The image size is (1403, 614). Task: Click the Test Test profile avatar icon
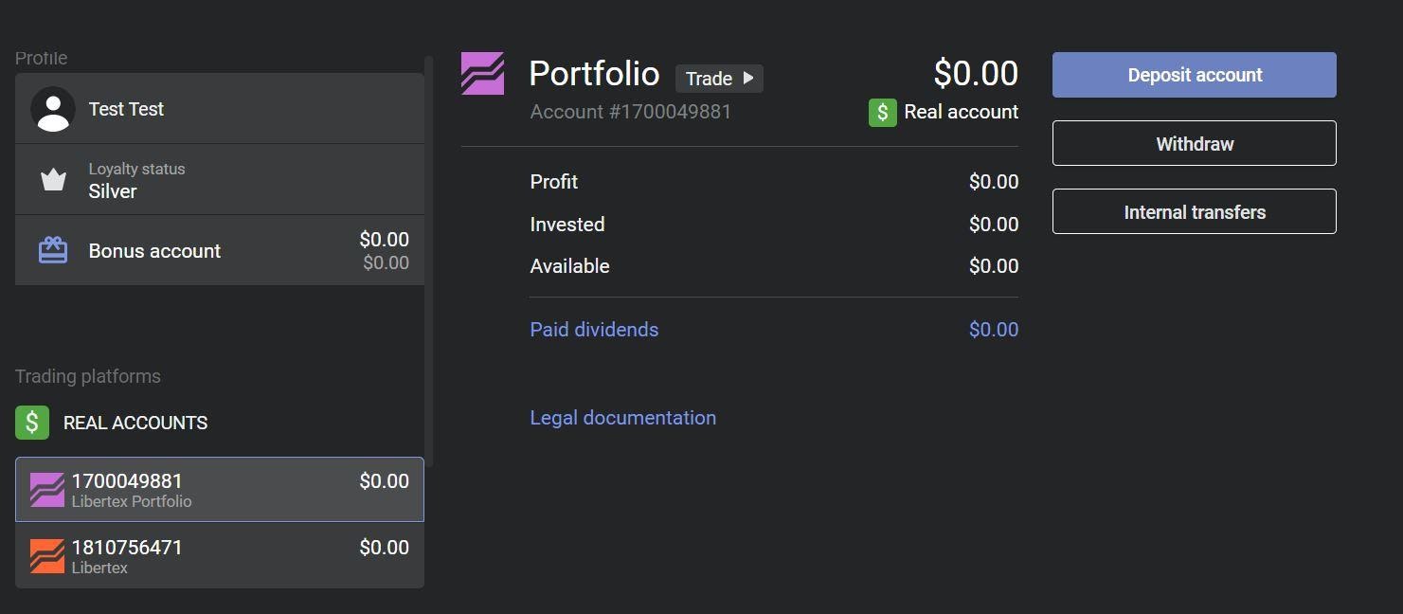coord(52,108)
